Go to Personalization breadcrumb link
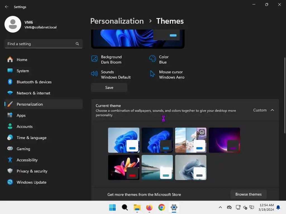Screen dimensions: 286x214 [117, 21]
